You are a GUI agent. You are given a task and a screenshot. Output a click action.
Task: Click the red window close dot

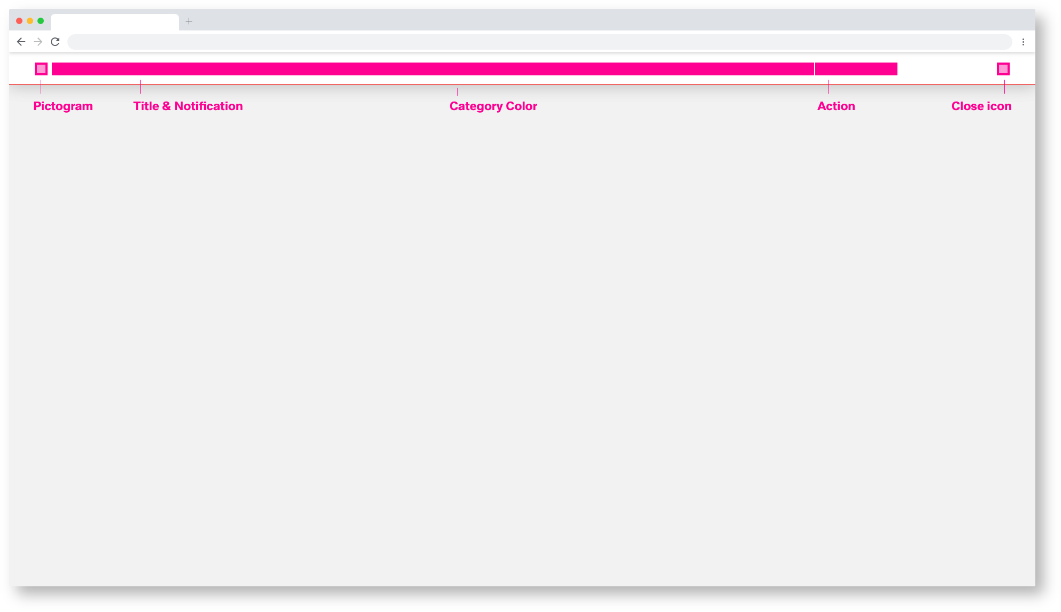(19, 21)
